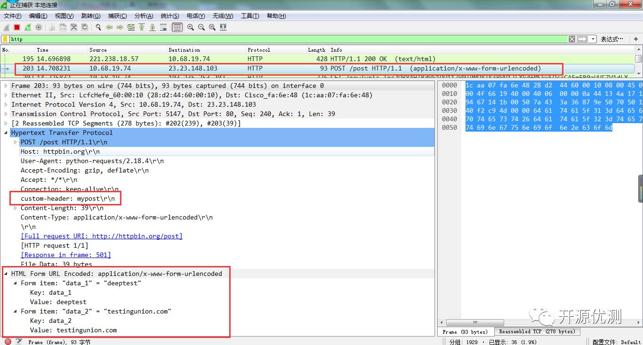Expand Internet Protocol Version 4 node
Screen dimensions: 643x345
click(x=6, y=104)
